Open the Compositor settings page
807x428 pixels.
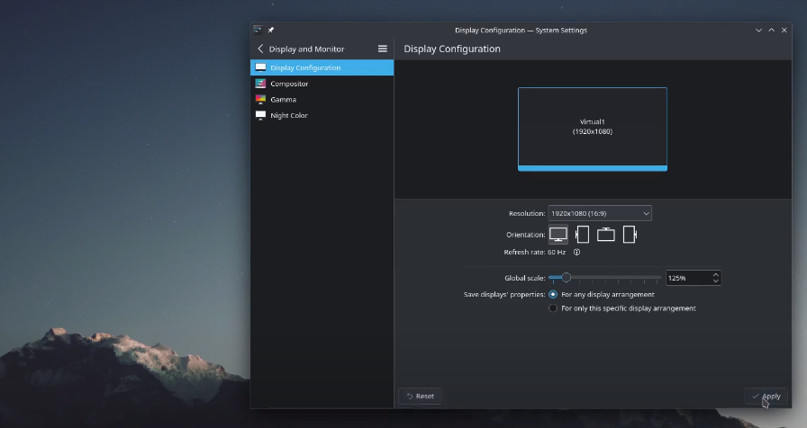(x=289, y=84)
